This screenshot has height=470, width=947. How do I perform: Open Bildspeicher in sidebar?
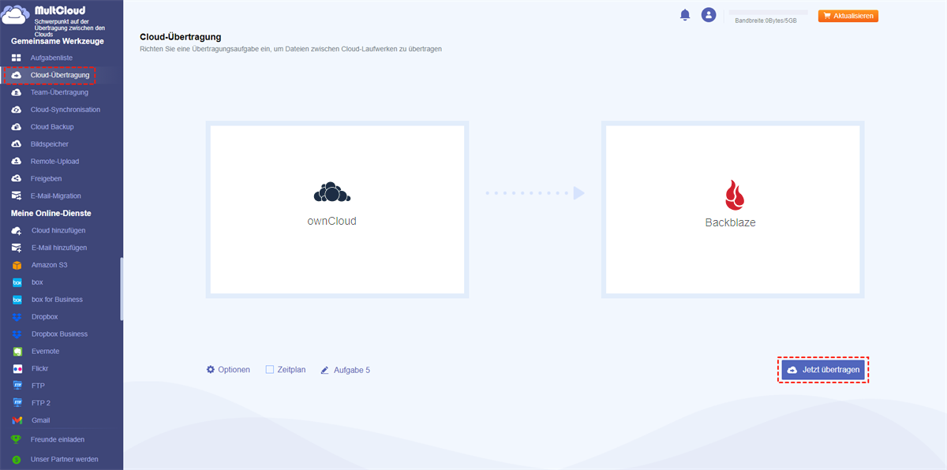click(x=50, y=144)
